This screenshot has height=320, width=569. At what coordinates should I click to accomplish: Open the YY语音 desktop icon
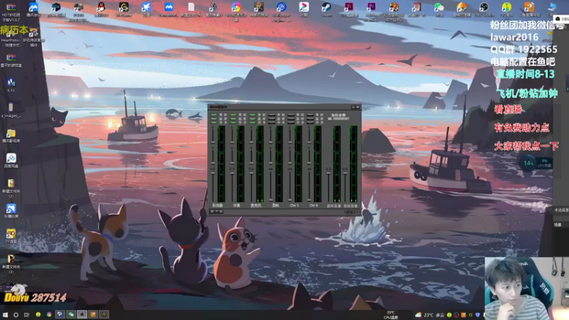pos(11,234)
